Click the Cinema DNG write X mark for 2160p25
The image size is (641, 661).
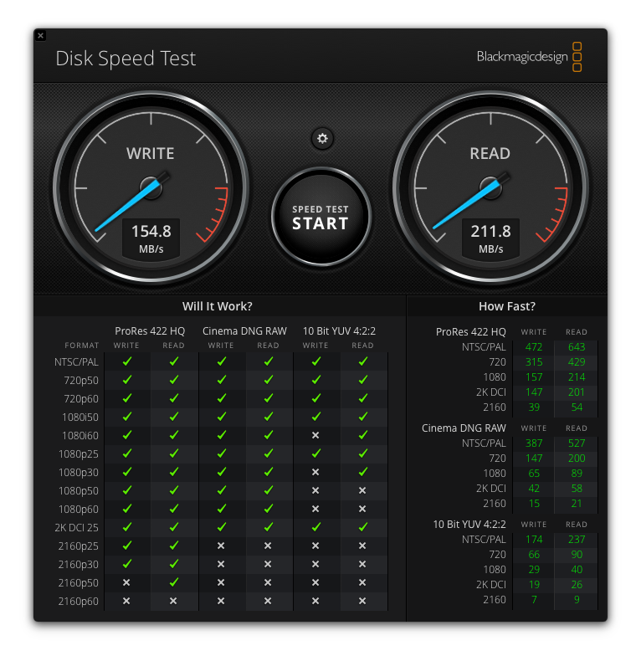pyautogui.click(x=221, y=546)
